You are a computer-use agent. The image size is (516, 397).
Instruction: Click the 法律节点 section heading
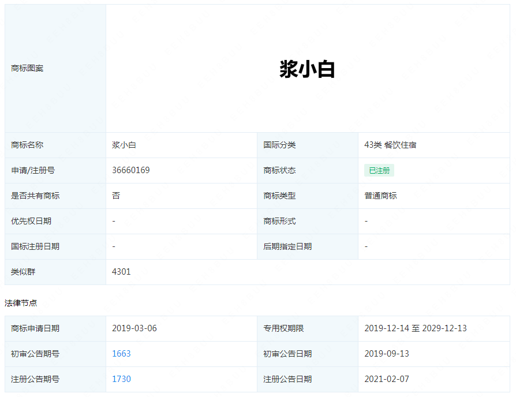tap(21, 303)
